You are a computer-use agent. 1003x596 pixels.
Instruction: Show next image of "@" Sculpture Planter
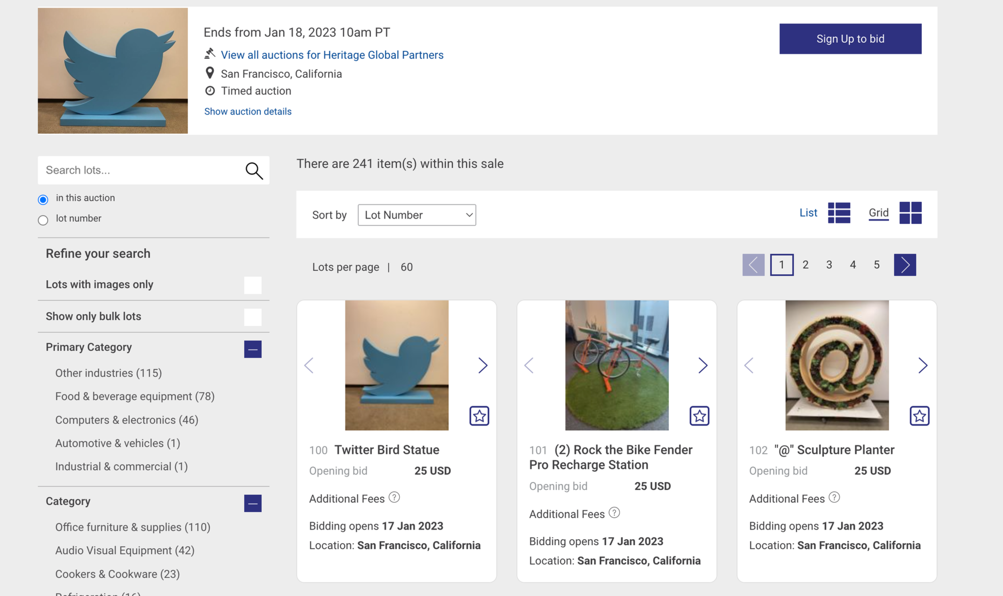[x=923, y=365]
